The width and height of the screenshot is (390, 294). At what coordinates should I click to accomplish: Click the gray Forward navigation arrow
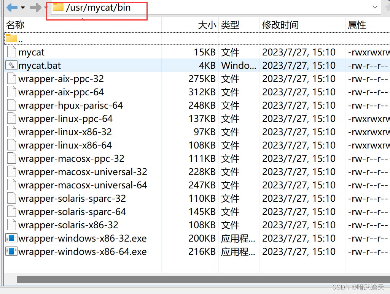click(x=35, y=8)
